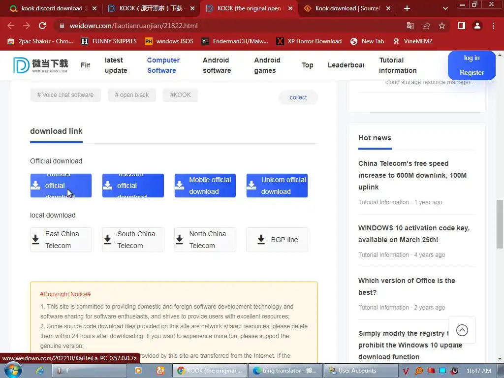
Task: Go back with the browser back arrow
Action: coord(11,26)
